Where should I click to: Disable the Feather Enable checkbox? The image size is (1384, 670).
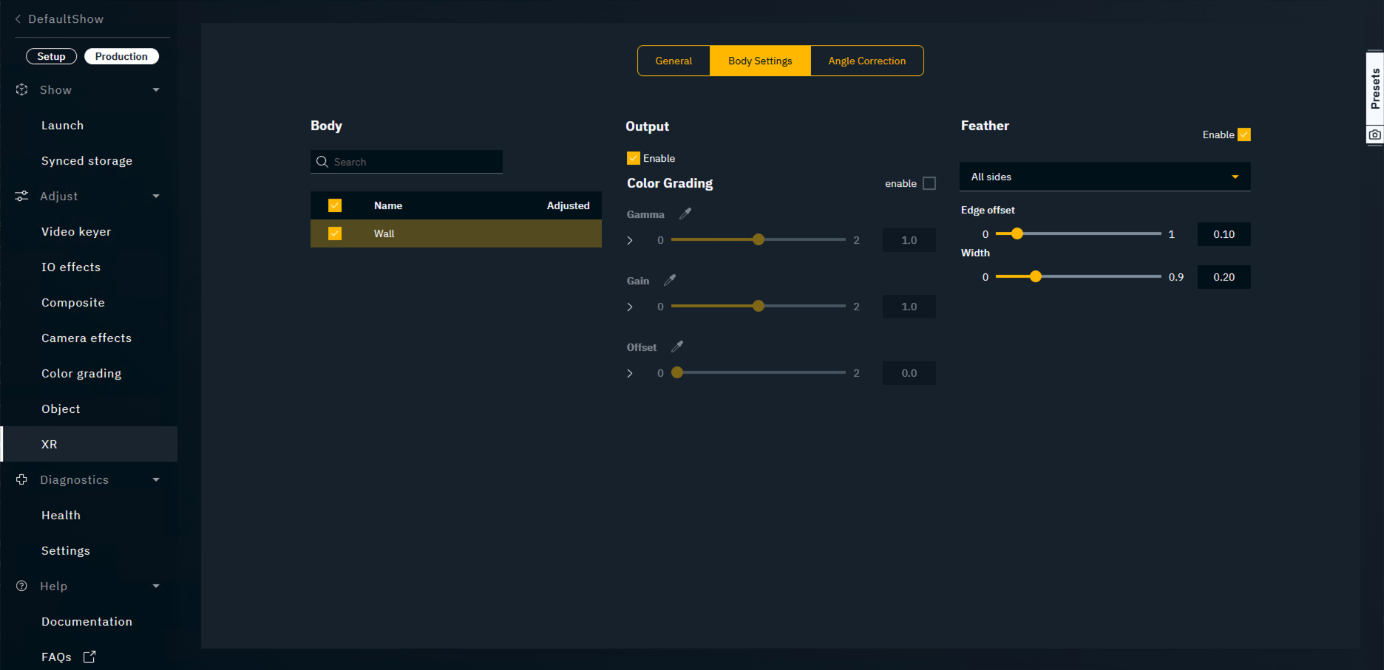(x=1244, y=134)
